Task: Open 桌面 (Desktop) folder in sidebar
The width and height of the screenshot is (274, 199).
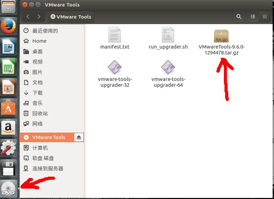Action: pos(52,52)
